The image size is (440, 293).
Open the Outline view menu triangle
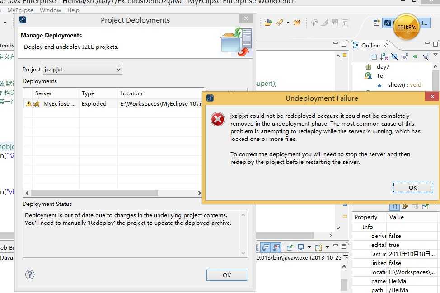click(x=435, y=54)
